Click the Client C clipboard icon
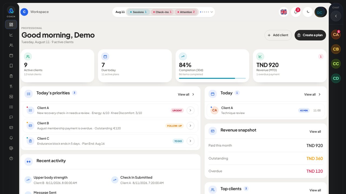The image size is (346, 194). pos(30,141)
